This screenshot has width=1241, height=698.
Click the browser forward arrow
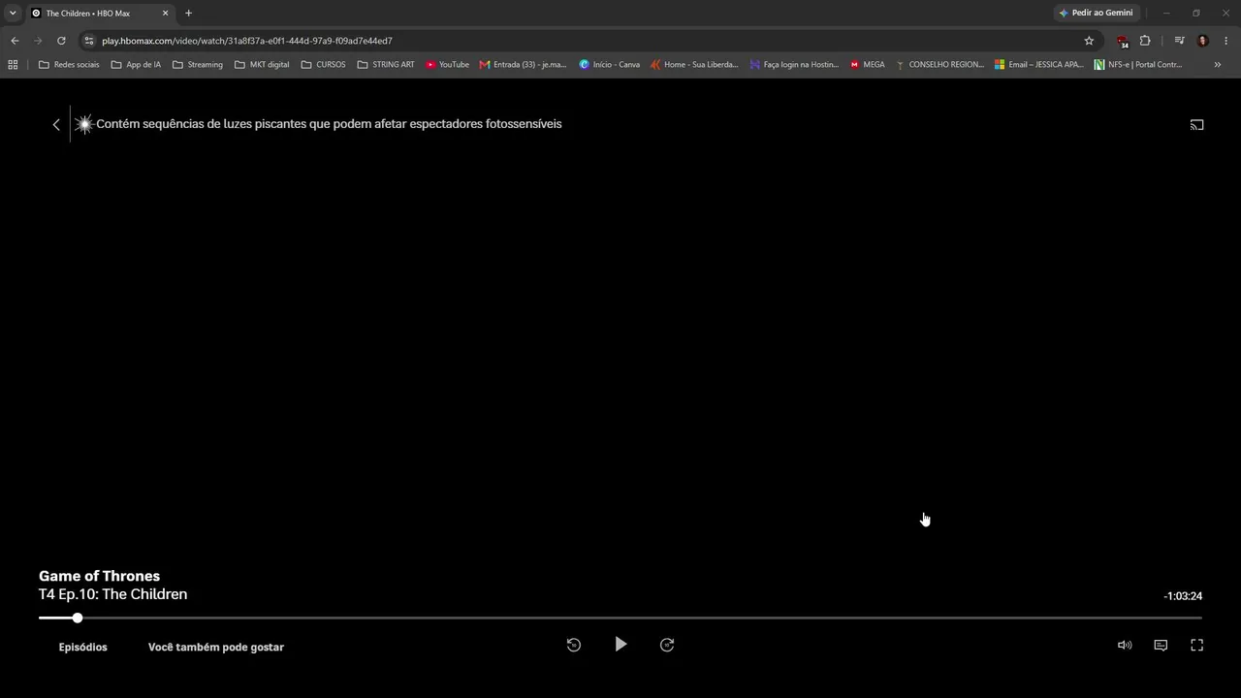38,41
